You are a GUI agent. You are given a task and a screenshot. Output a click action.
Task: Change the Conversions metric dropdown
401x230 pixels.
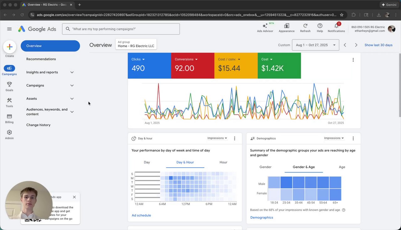186,60
